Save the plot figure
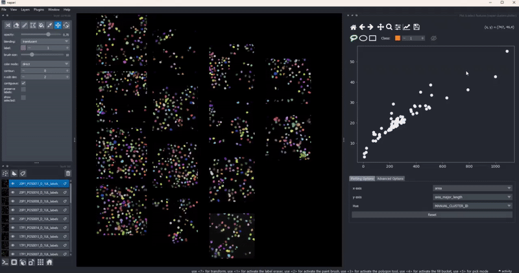The width and height of the screenshot is (519, 273). [x=416, y=27]
